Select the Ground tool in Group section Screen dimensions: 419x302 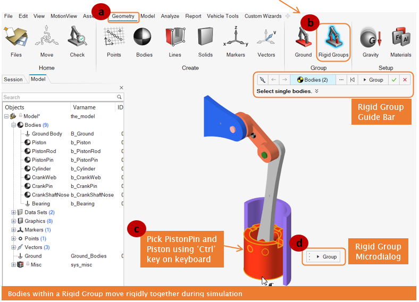(303, 39)
